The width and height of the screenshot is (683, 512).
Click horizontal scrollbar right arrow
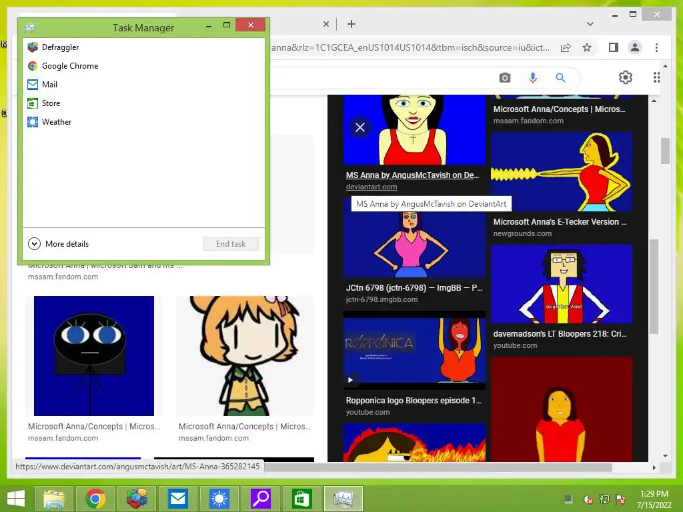[x=654, y=467]
